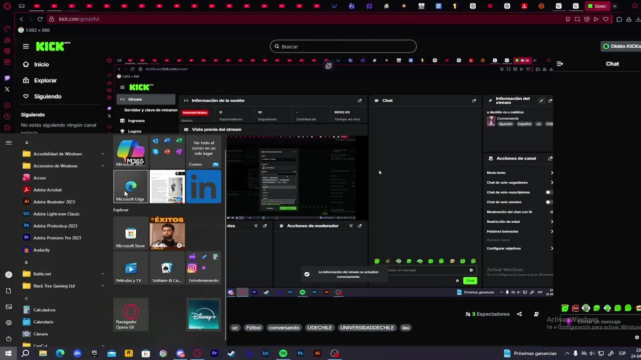Toggle Chat de solo-emotes switch
Screen dimensions: 641x360
(x=548, y=202)
